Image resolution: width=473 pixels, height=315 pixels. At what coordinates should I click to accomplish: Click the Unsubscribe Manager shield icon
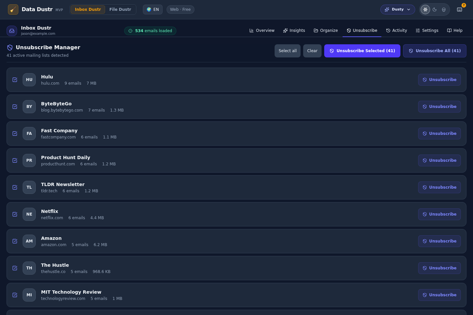pos(10,48)
